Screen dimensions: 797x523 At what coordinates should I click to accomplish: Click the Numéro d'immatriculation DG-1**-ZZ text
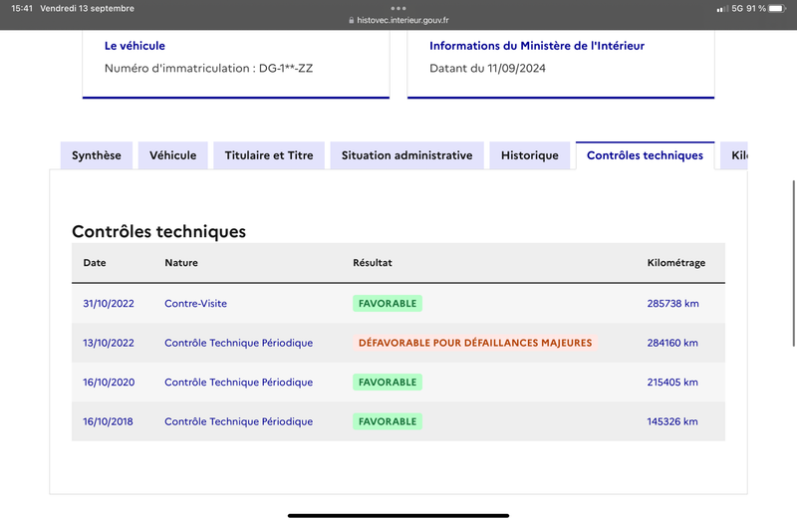tap(208, 68)
